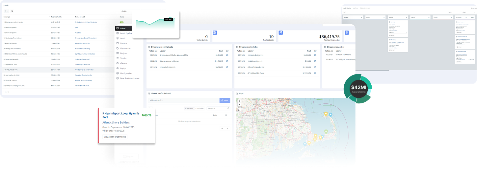Click the Add uma tarefa input field
This screenshot has width=477, height=170.
click(x=183, y=100)
